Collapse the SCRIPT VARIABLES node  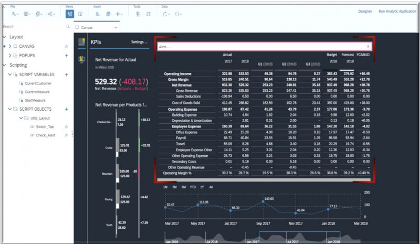click(x=10, y=74)
